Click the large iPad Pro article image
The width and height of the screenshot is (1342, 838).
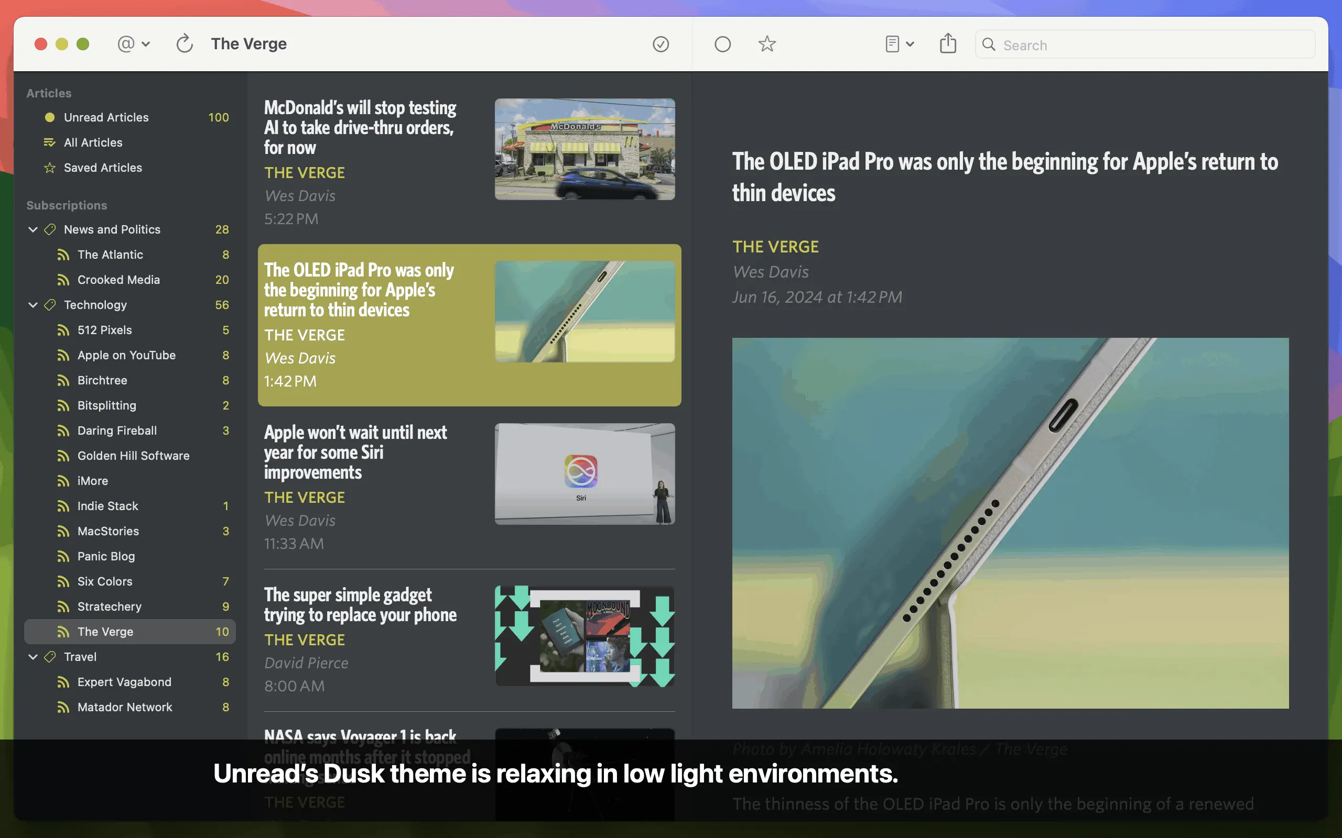(x=1010, y=523)
